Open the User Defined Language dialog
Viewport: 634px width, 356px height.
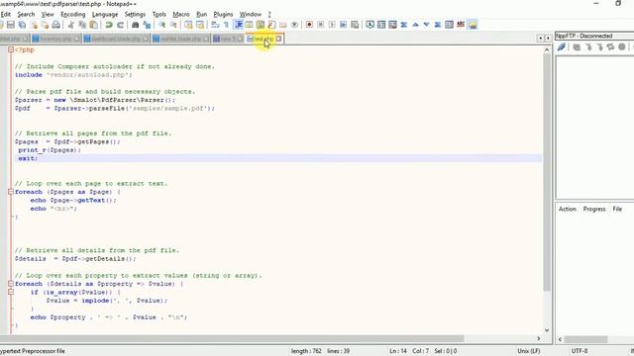click(x=249, y=25)
